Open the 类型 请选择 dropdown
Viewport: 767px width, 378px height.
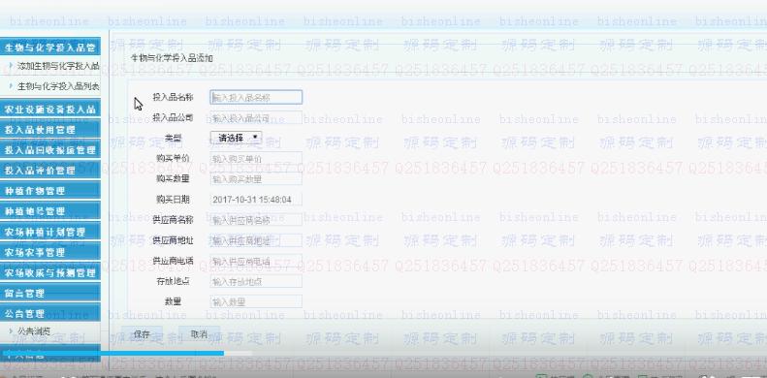click(x=236, y=138)
